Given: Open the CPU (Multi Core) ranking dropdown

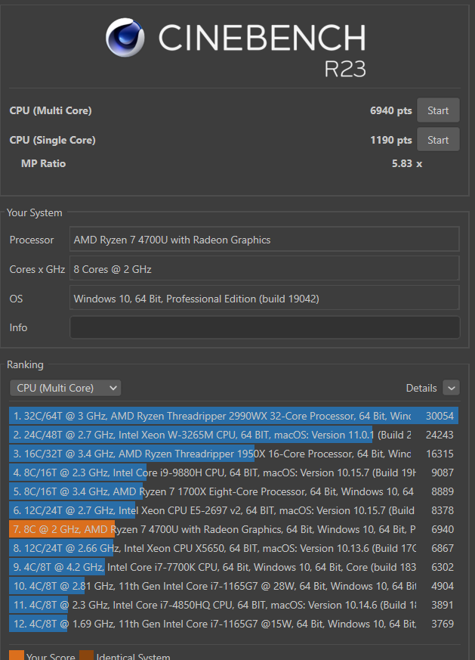Looking at the screenshot, I should [x=66, y=388].
